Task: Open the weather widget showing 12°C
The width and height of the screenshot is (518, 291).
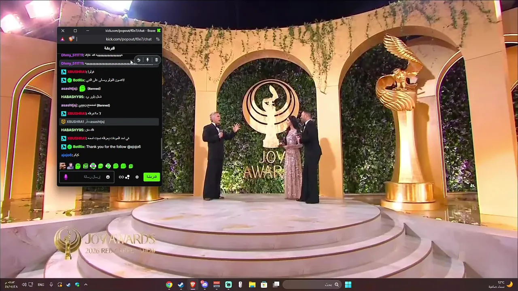Action: 500,285
